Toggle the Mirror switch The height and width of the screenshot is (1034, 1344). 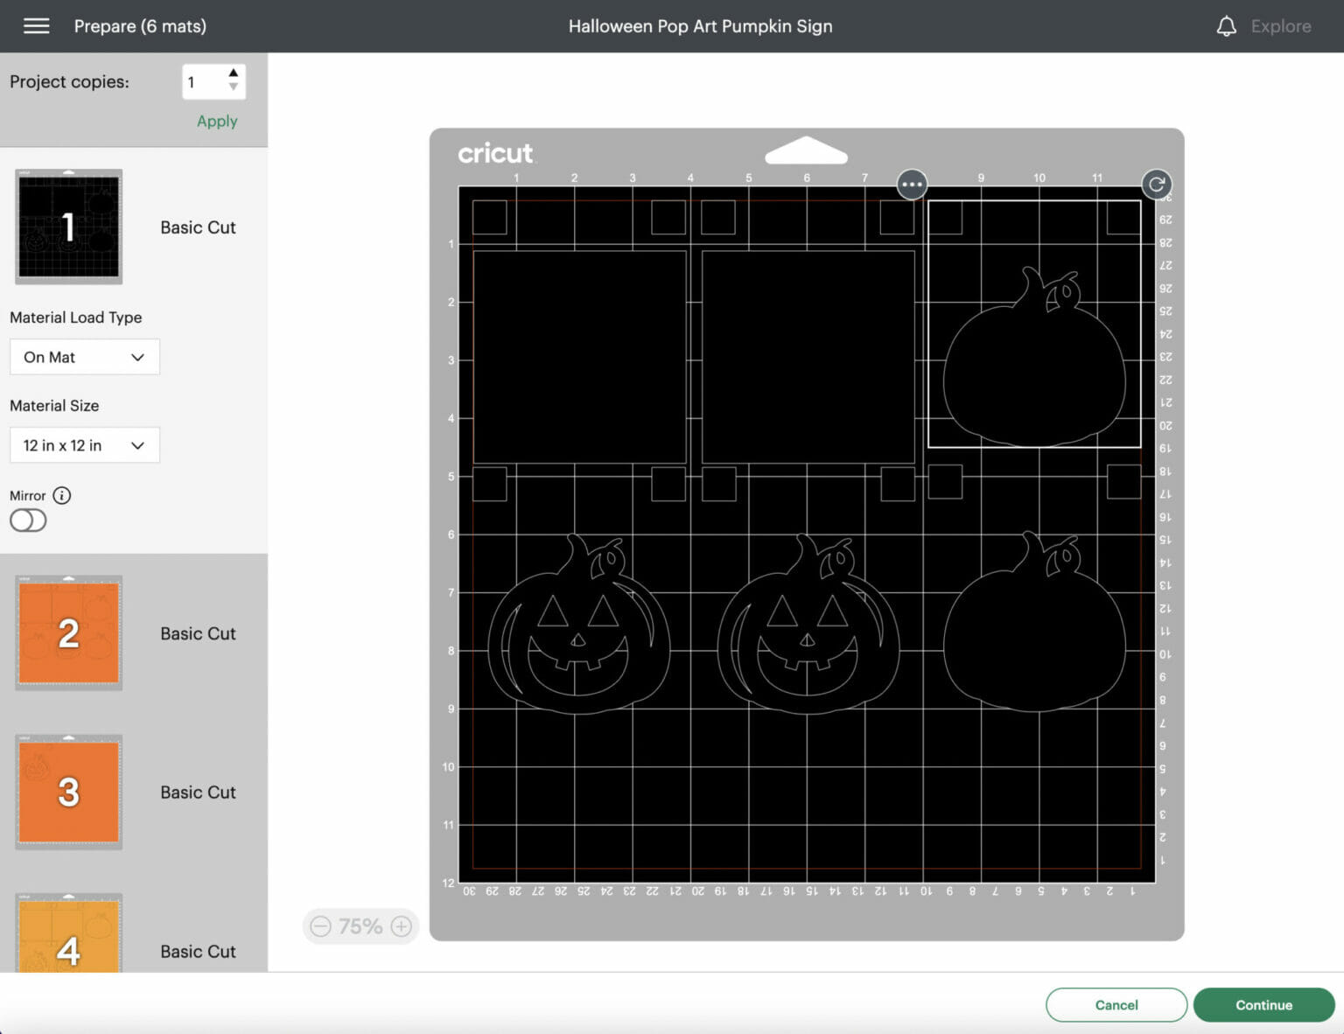coord(28,520)
